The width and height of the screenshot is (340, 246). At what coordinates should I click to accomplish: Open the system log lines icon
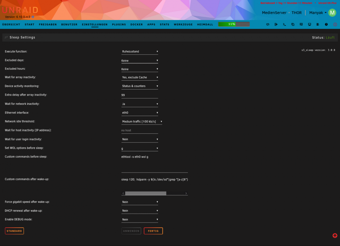click(318, 24)
